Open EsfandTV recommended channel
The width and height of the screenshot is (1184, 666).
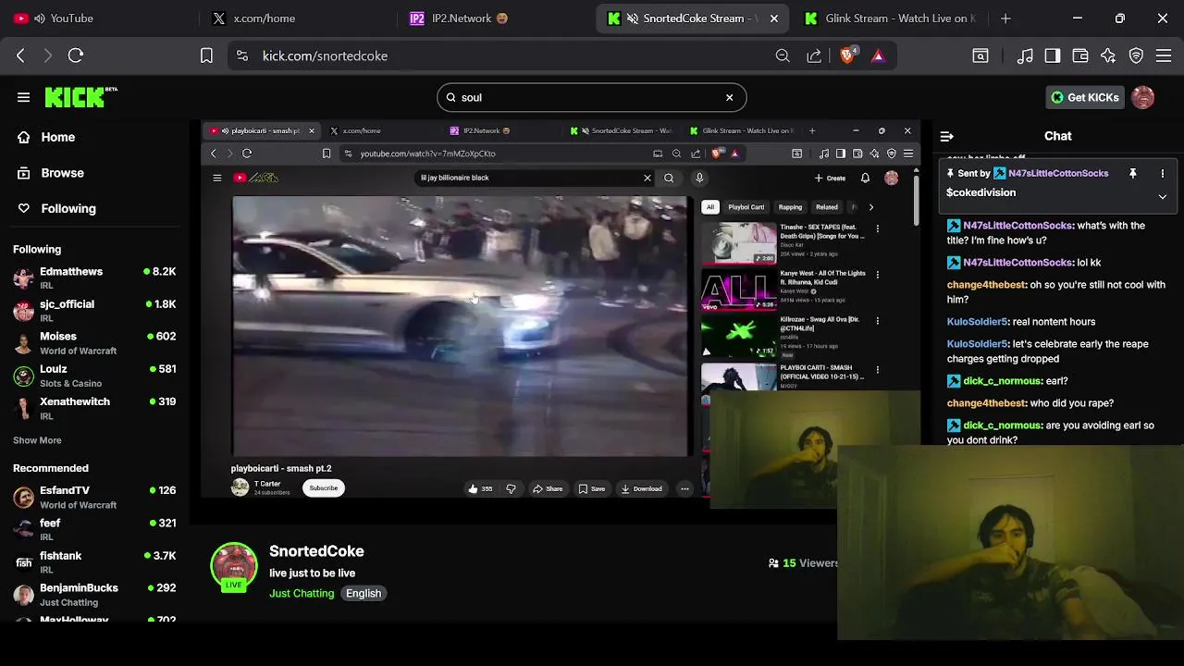pyautogui.click(x=92, y=497)
